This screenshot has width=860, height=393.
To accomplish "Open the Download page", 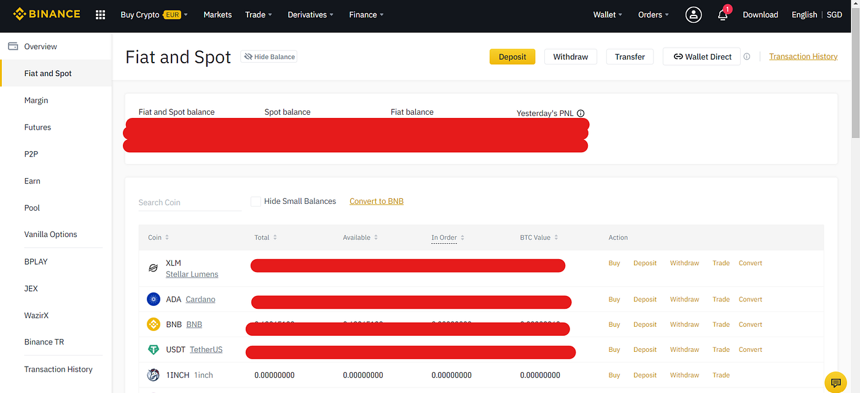I will pos(760,15).
